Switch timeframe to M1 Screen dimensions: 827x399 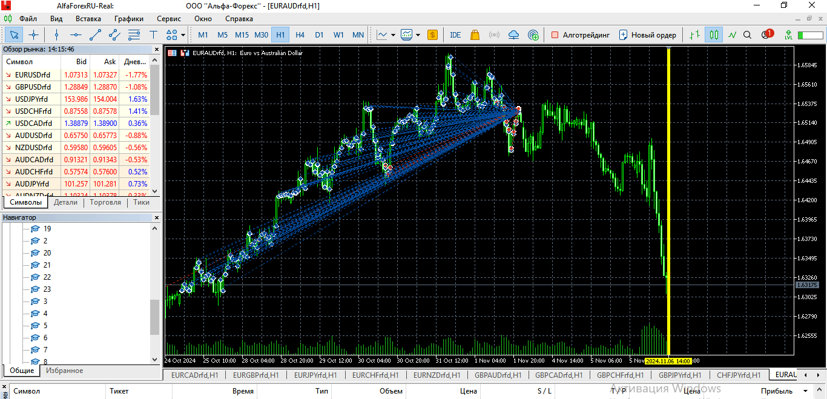tap(203, 35)
